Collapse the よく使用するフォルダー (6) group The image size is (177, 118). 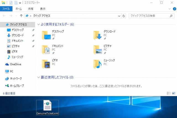tap(39, 25)
